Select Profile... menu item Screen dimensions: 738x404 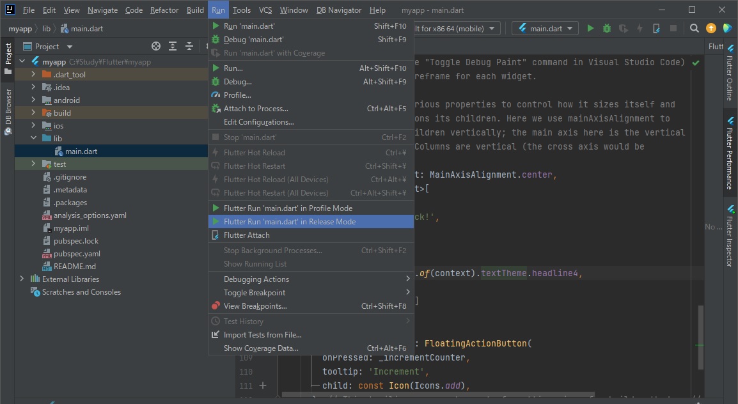coord(311,95)
